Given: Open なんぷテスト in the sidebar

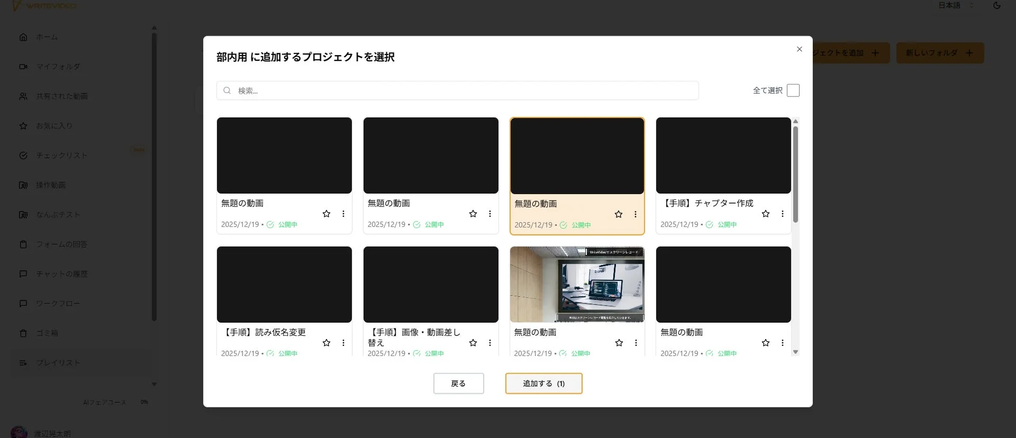Looking at the screenshot, I should coord(58,215).
